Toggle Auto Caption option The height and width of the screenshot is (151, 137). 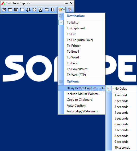(82, 106)
